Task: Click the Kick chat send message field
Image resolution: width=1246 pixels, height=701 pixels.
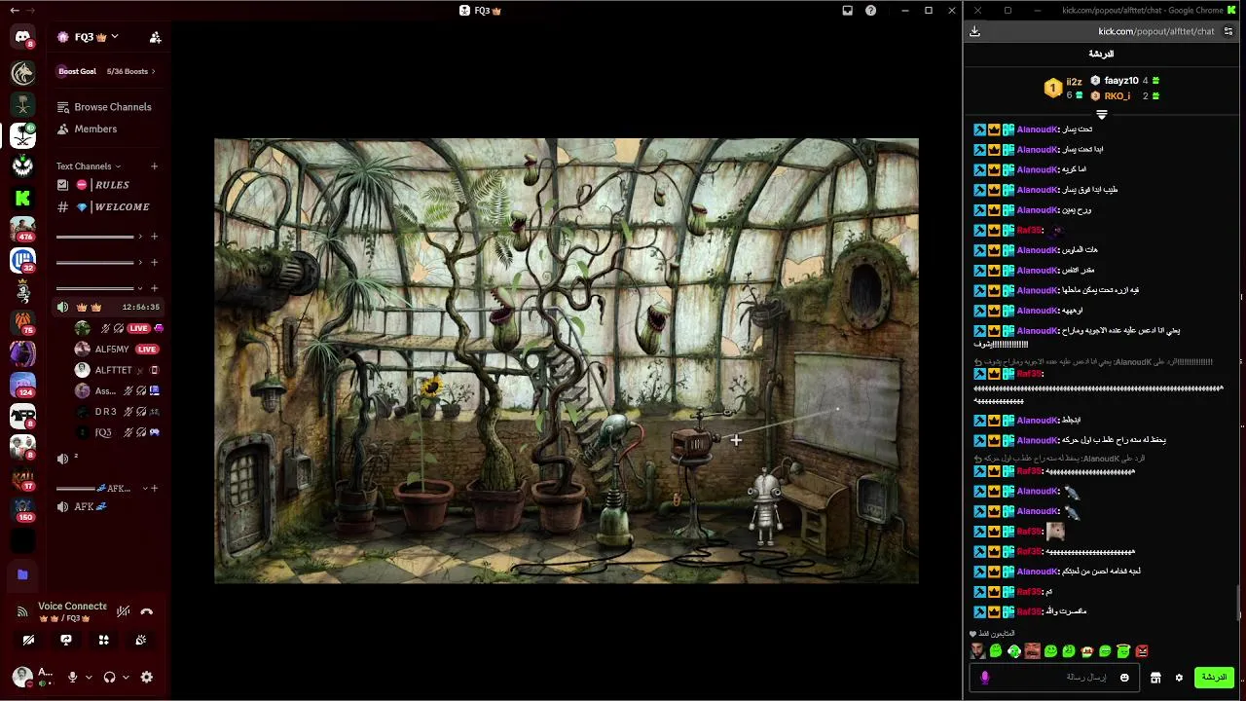Action: click(1056, 678)
